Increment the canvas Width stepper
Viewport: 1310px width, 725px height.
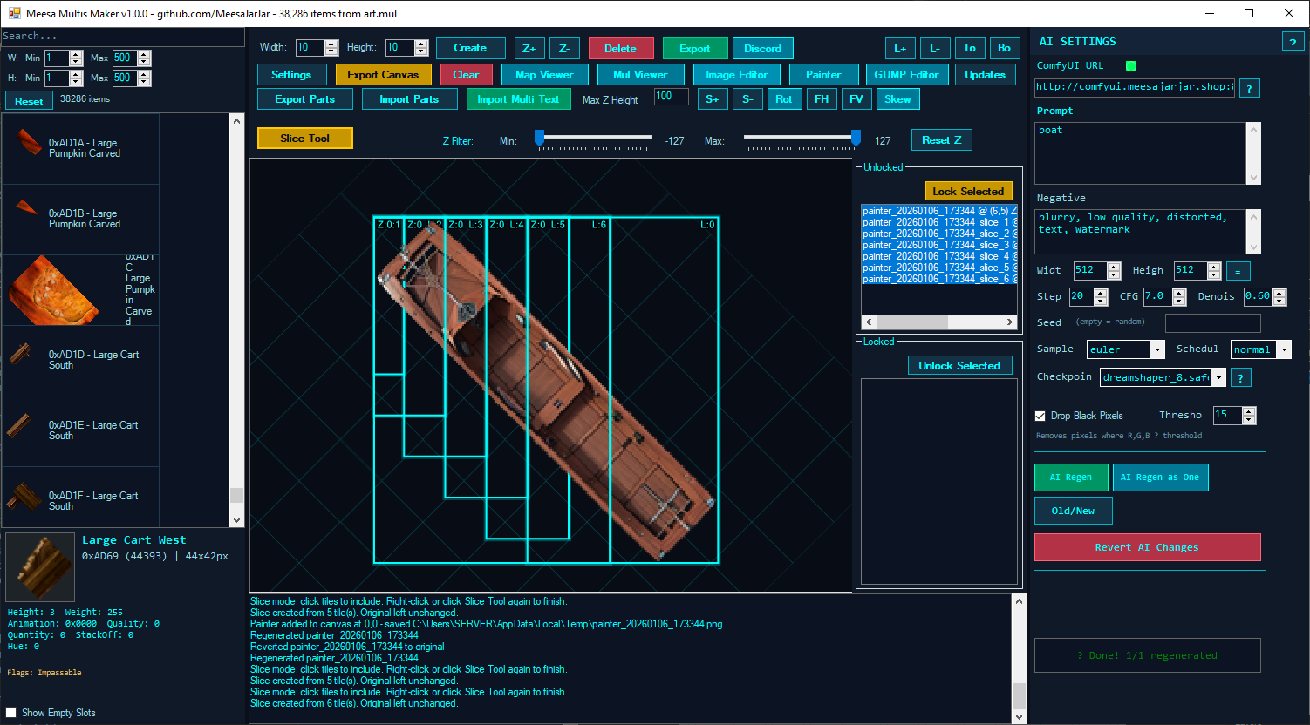[x=331, y=44]
